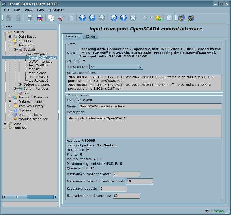Screen dimensions: 231x215
Task: Open the QTStarter menu
Action: [56, 10]
